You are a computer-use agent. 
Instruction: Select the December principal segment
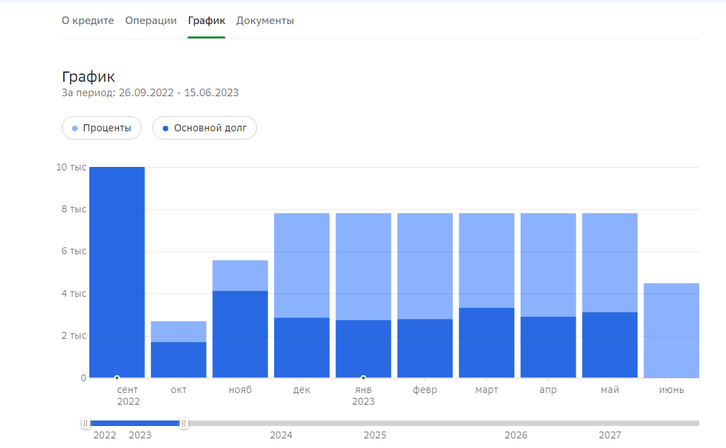(x=302, y=348)
